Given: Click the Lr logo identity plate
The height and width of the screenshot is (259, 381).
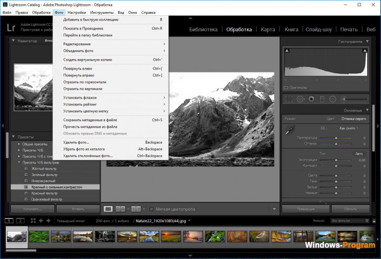Looking at the screenshot, I should 11,28.
